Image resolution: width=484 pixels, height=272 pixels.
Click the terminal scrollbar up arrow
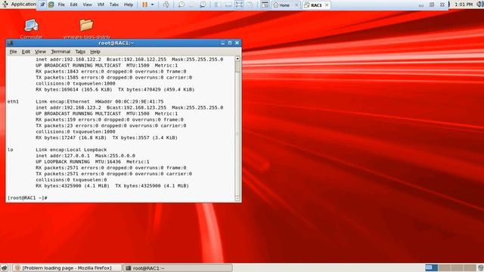click(x=237, y=58)
